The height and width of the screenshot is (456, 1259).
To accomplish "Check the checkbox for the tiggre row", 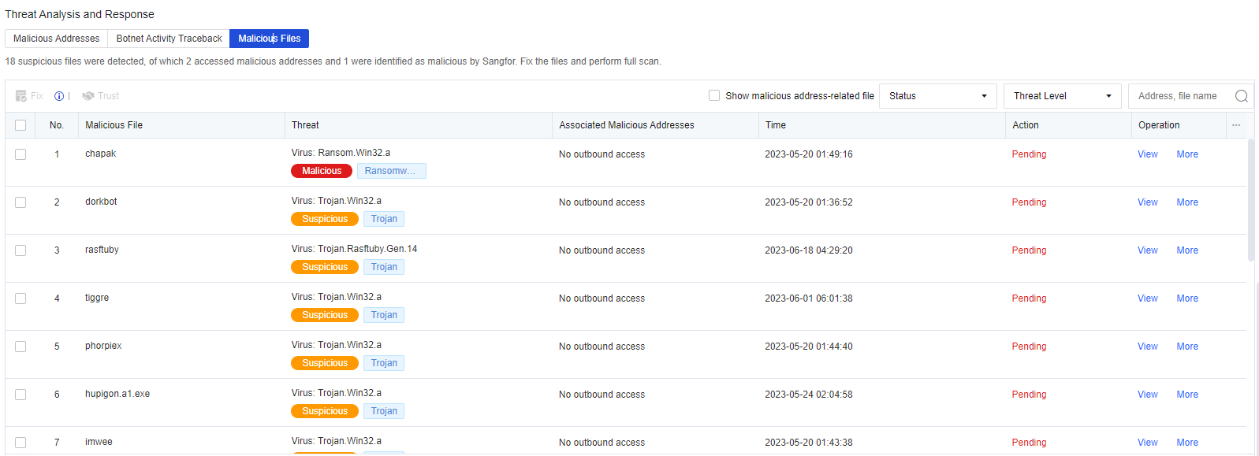I will pyautogui.click(x=20, y=298).
